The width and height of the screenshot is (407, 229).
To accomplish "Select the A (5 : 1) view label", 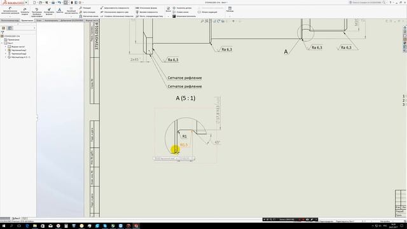I will click(186, 98).
